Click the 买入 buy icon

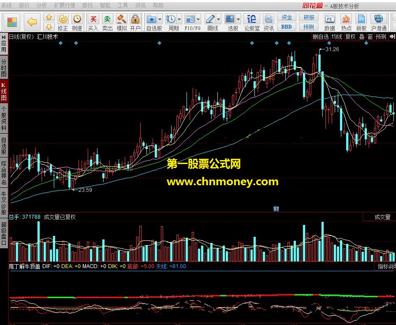[93, 19]
